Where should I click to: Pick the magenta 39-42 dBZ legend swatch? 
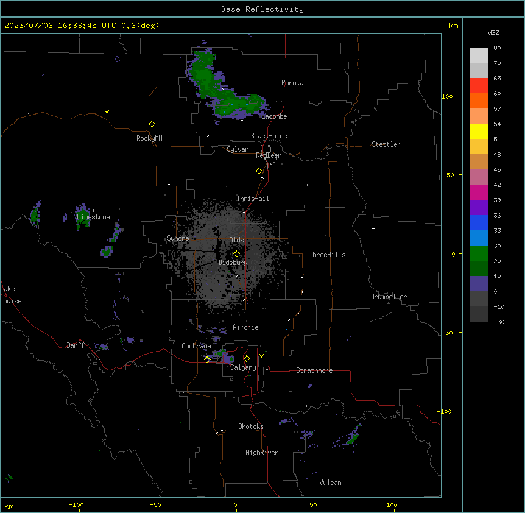coord(479,192)
